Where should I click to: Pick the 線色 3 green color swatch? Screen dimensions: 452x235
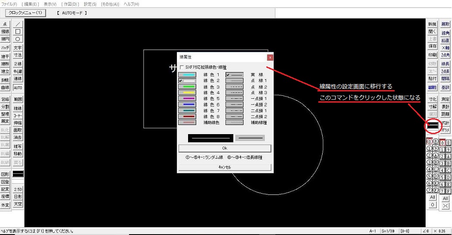(187, 87)
